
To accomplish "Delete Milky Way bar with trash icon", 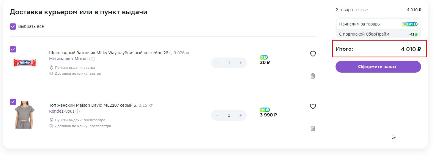I will point(313,76).
